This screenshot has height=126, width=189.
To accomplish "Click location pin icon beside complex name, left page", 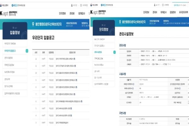I will [33, 24].
